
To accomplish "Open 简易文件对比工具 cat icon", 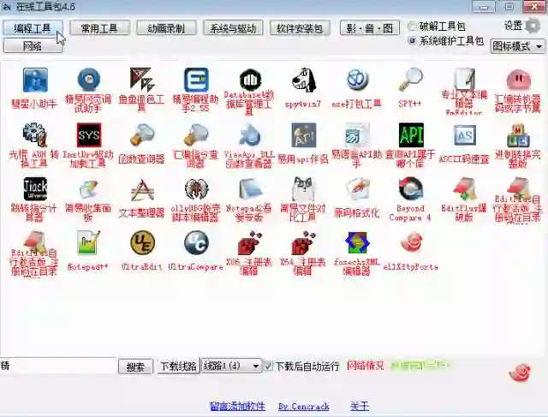I will [x=303, y=189].
